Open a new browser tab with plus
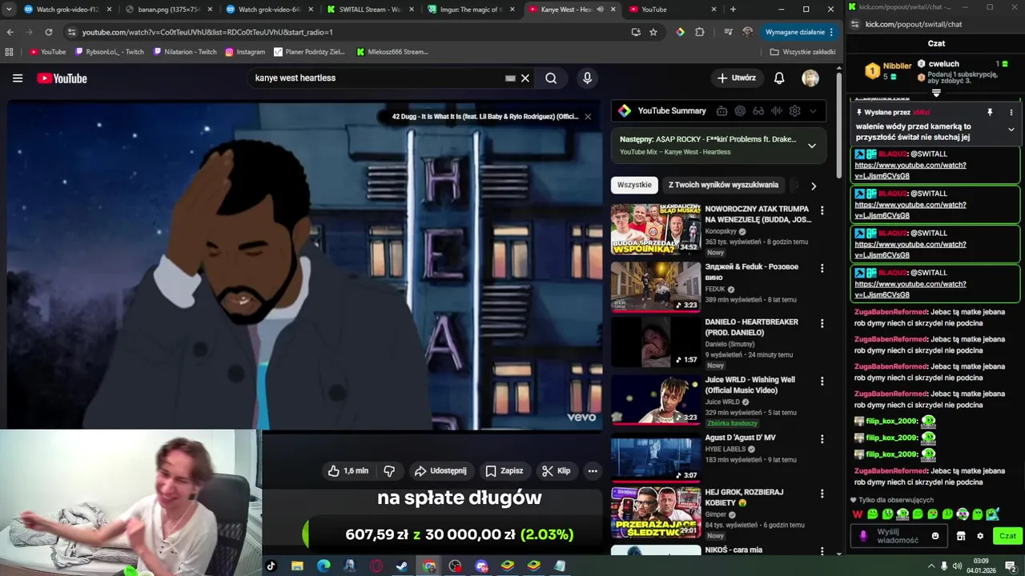 point(733,10)
